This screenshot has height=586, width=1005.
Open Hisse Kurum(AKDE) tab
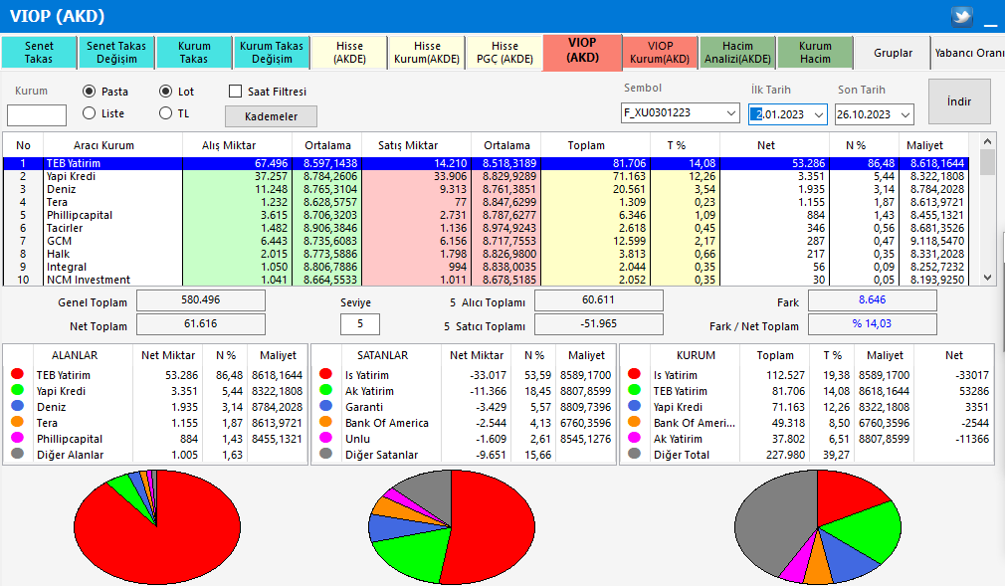(x=427, y=53)
